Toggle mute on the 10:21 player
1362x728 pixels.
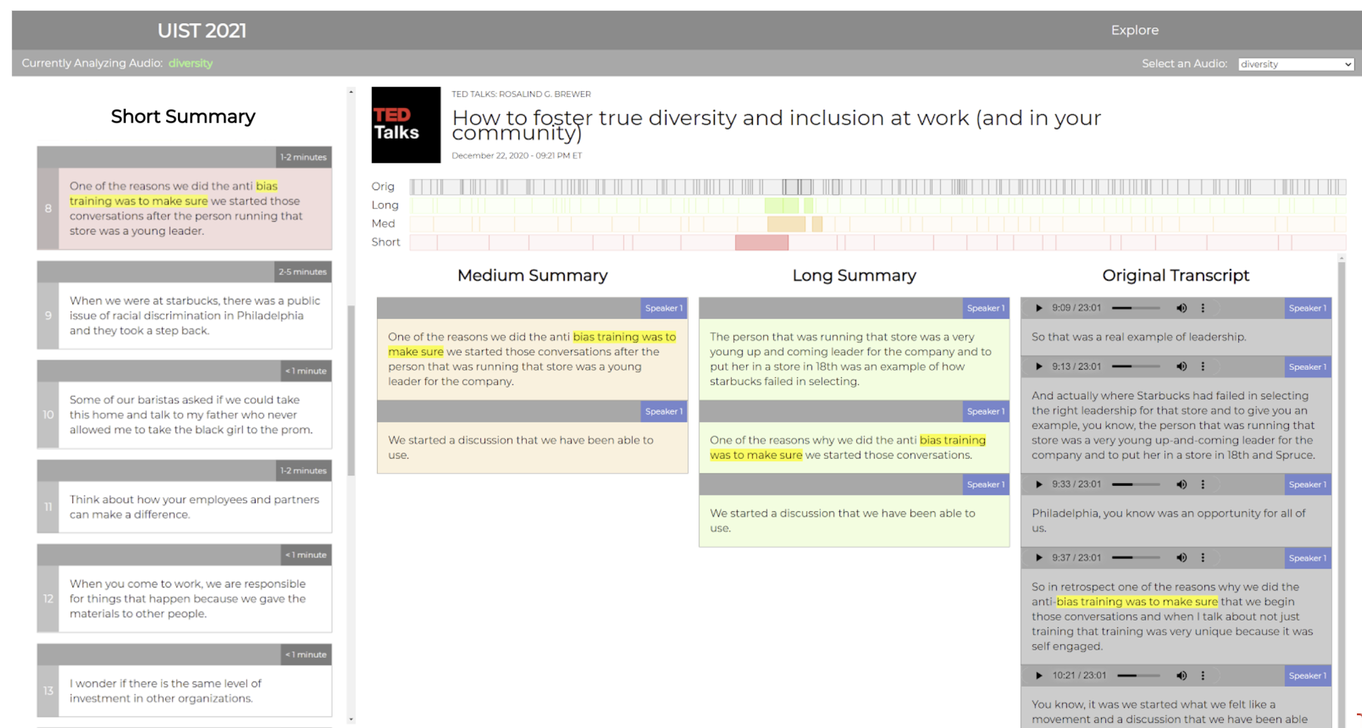click(x=1181, y=676)
